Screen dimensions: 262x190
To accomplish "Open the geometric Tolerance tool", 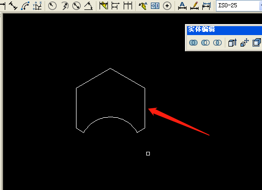I will coord(155,6).
